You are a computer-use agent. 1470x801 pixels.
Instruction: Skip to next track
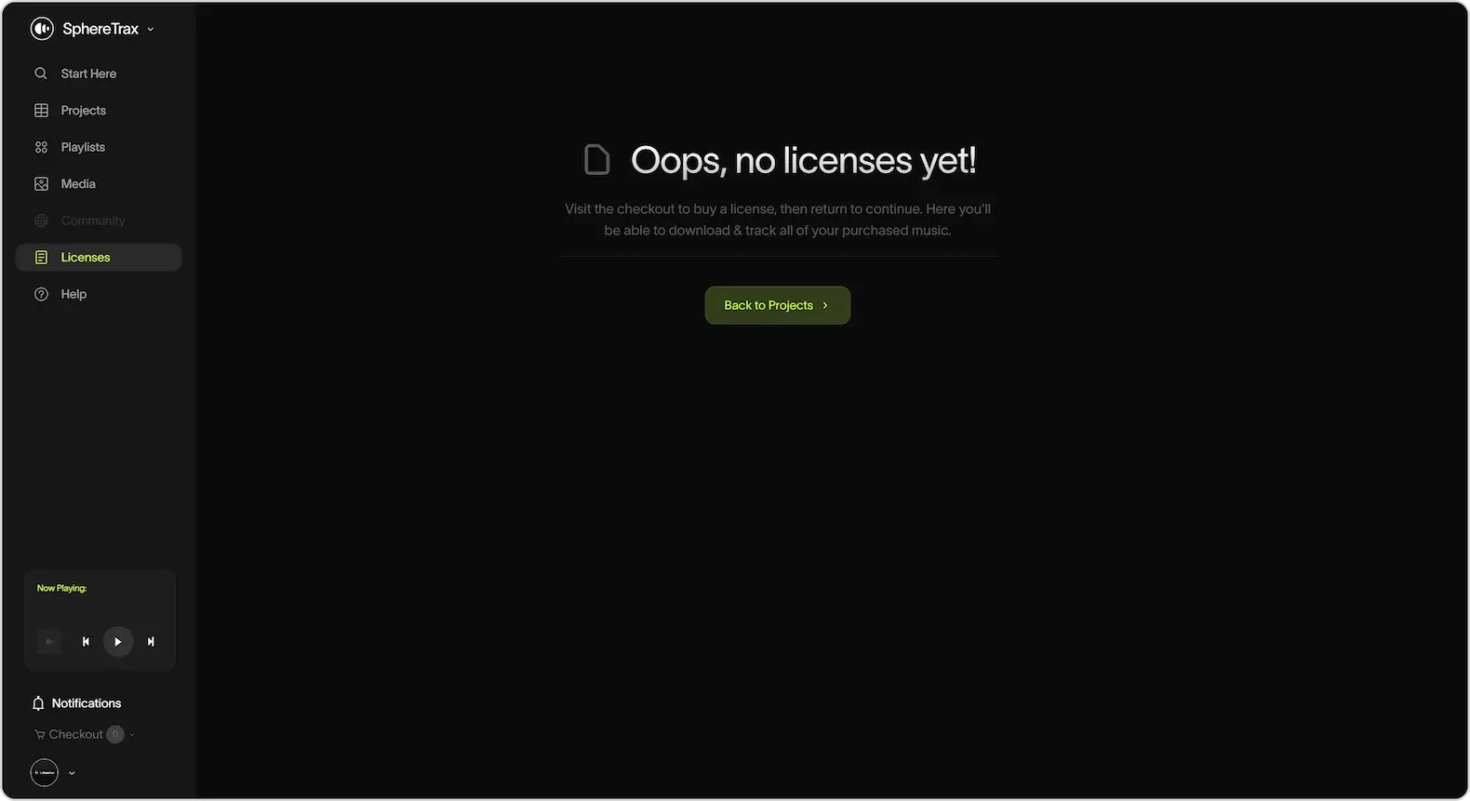[x=151, y=641]
